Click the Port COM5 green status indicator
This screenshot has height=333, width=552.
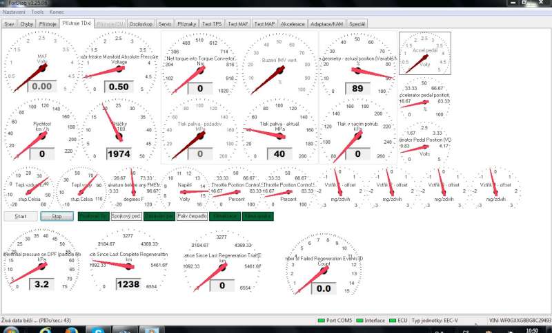tap(322, 320)
